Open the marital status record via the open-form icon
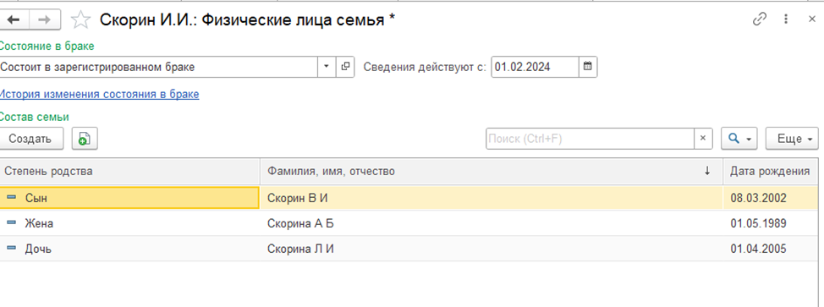The height and width of the screenshot is (307, 824). click(345, 67)
